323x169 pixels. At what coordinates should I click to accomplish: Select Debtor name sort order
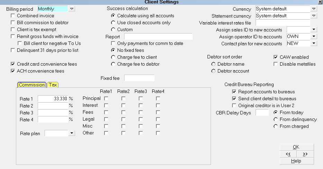pos(213,64)
